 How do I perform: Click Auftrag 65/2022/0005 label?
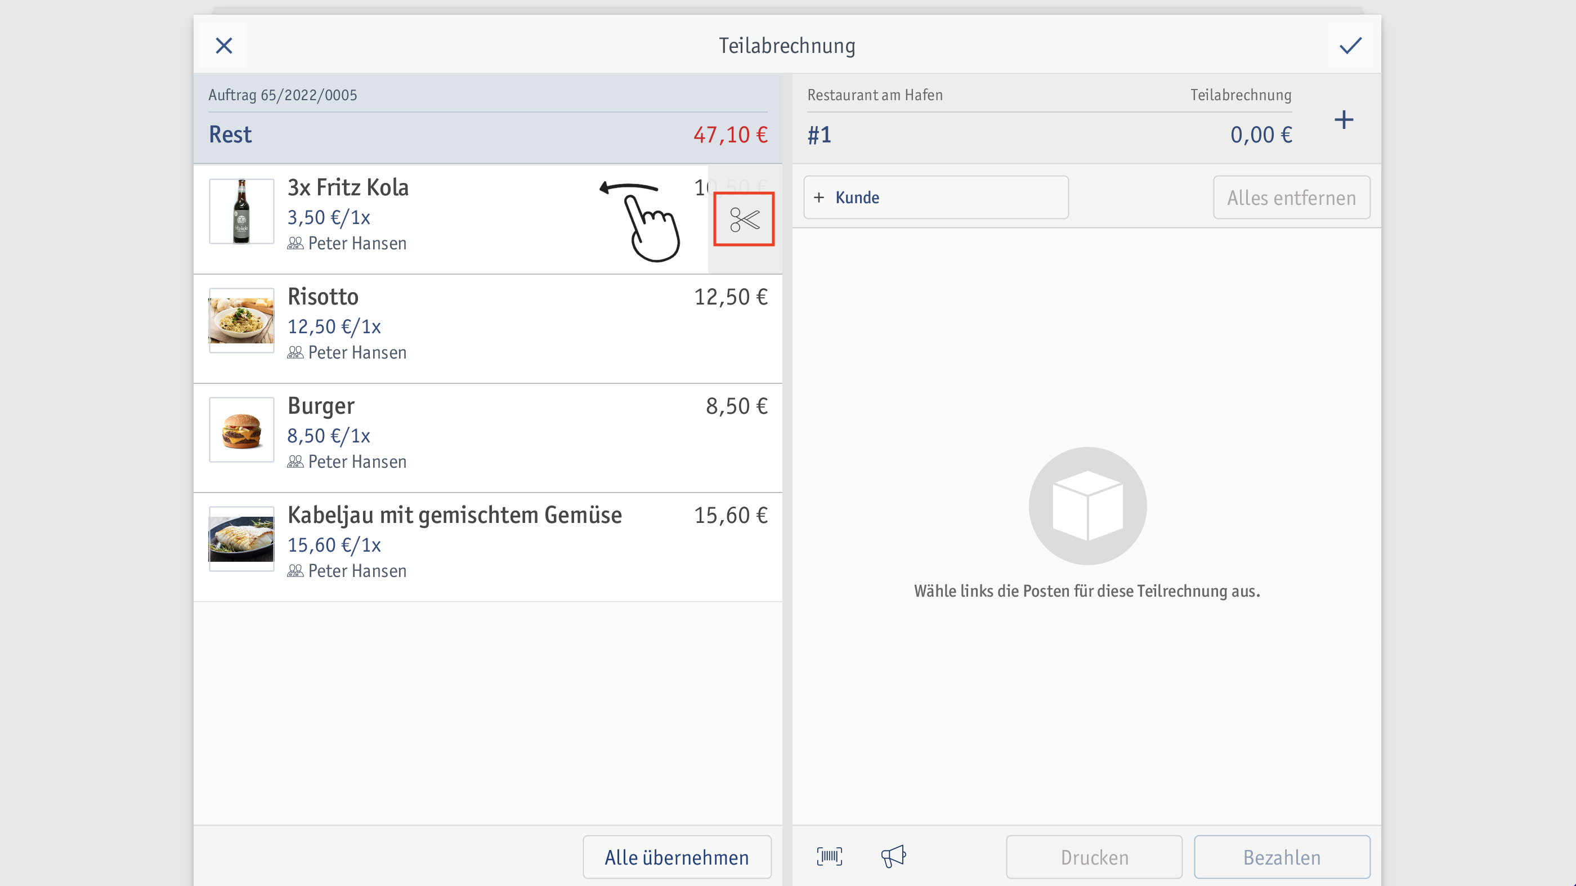[x=283, y=95]
